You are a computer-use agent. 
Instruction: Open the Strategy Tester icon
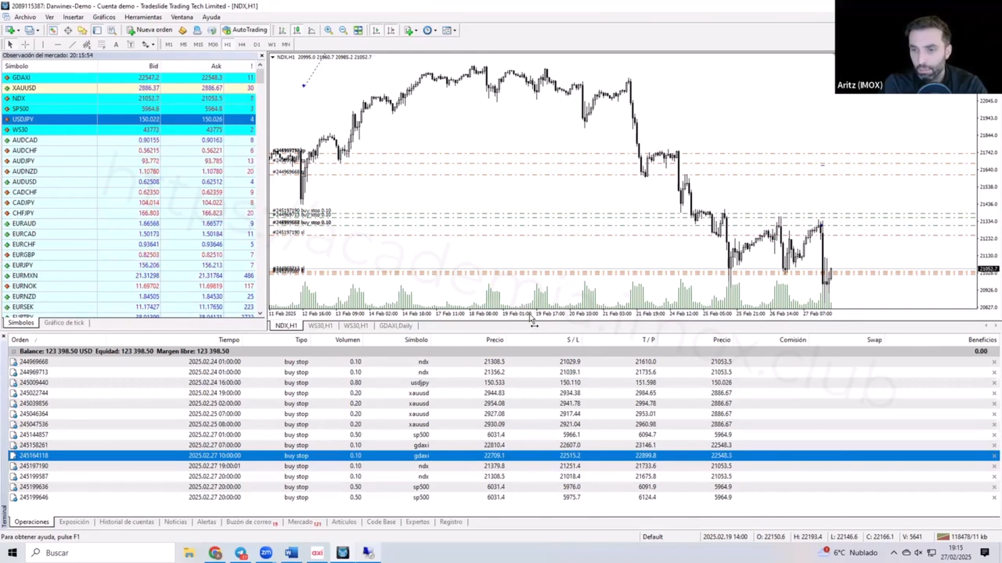(112, 30)
